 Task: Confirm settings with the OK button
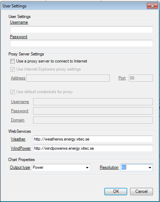[x=116, y=191]
